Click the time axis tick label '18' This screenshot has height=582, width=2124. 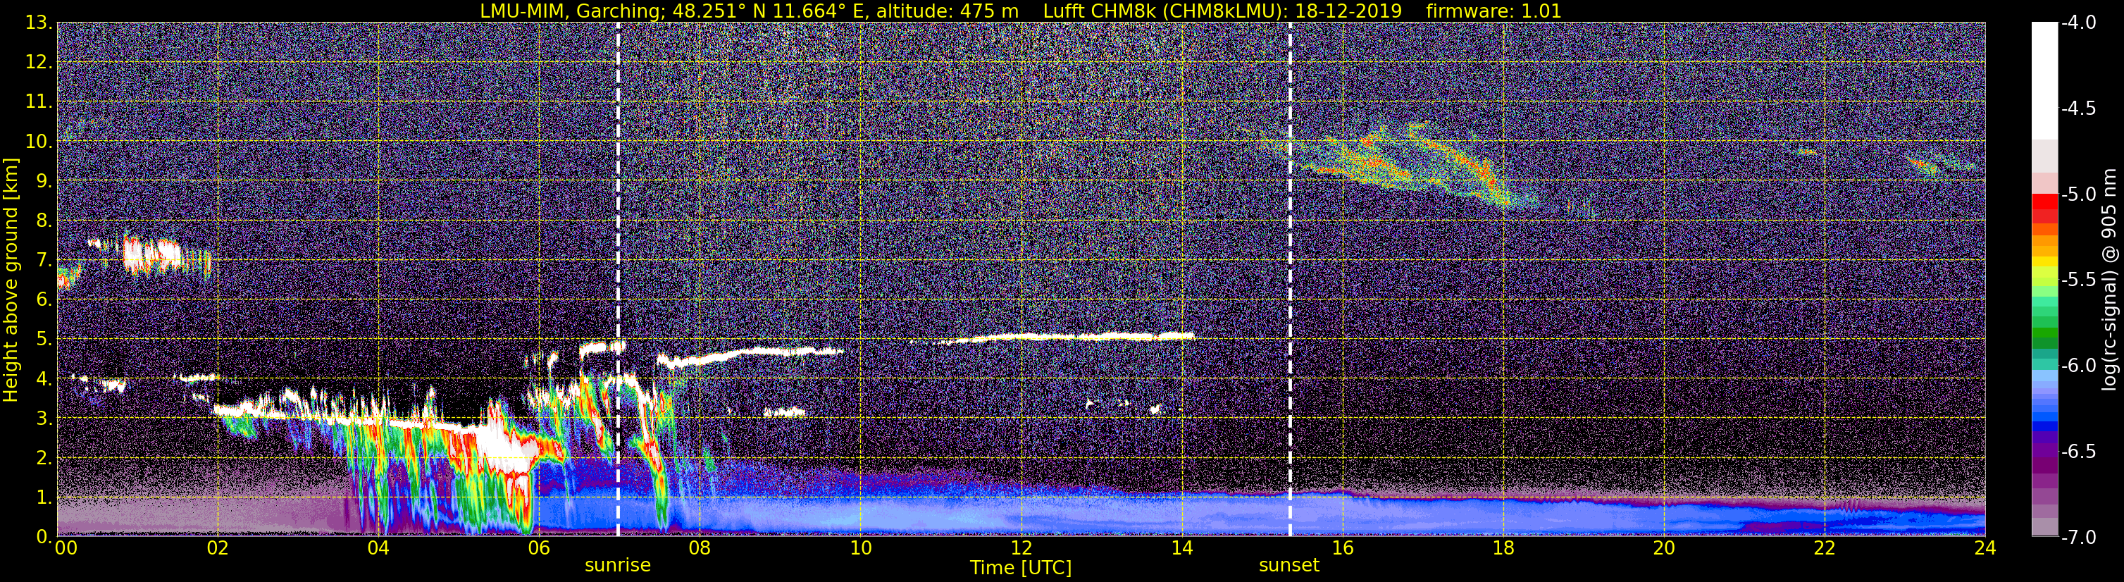click(1503, 549)
